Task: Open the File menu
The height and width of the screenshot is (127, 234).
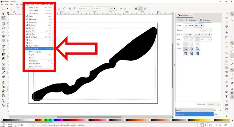Action: (x=3, y=5)
